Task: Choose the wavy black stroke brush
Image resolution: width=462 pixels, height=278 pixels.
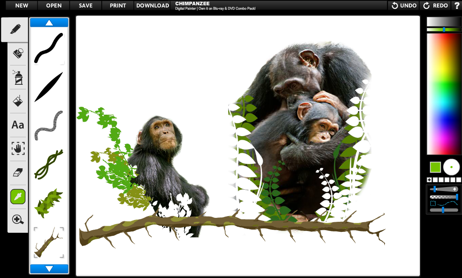Action: [49, 48]
